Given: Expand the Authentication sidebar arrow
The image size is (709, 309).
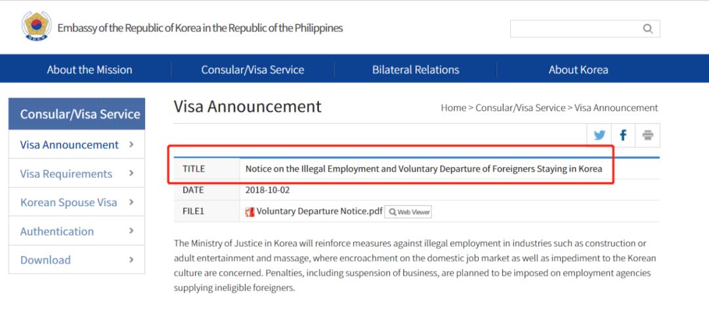Looking at the screenshot, I should point(132,231).
